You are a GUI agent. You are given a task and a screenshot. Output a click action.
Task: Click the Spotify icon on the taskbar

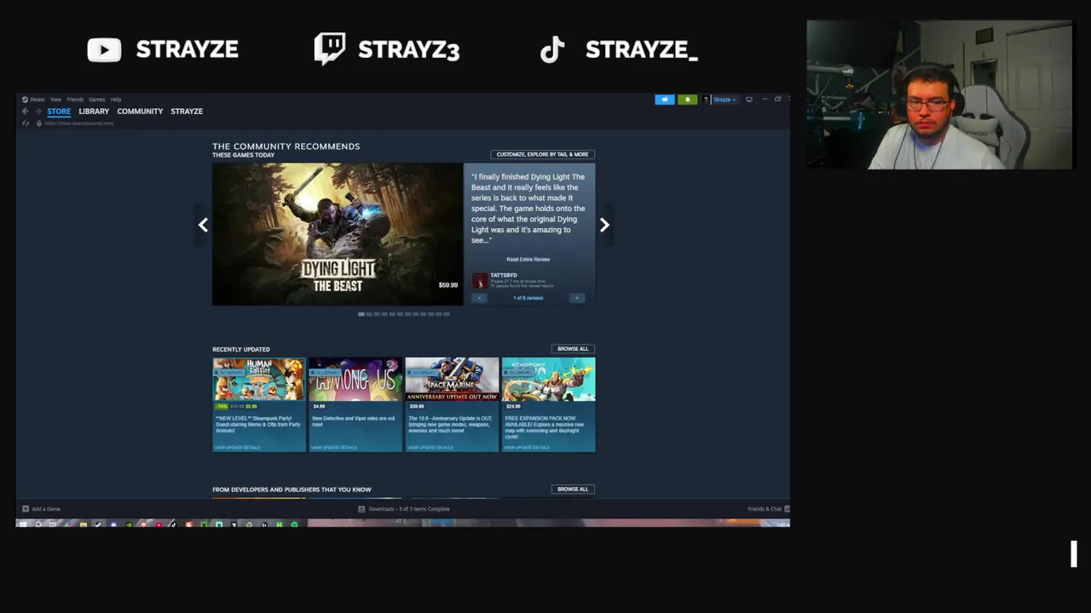click(x=295, y=524)
